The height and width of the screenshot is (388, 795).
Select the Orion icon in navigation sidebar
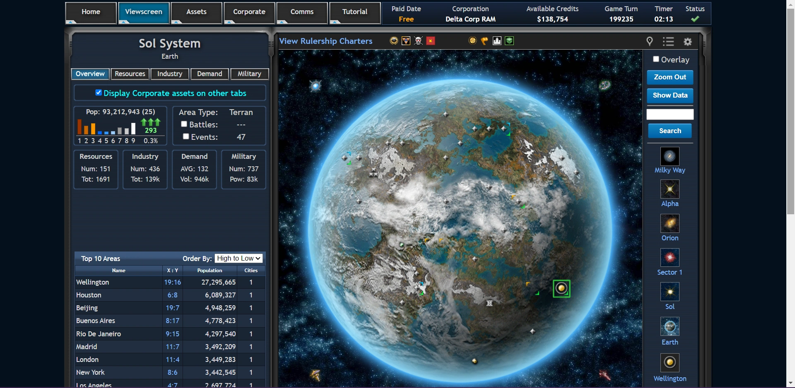point(670,224)
